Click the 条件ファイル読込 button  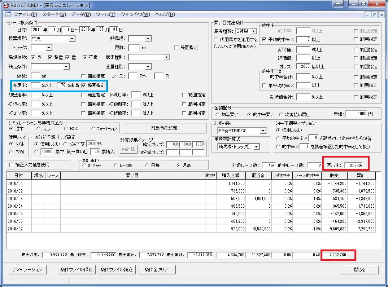(117, 270)
